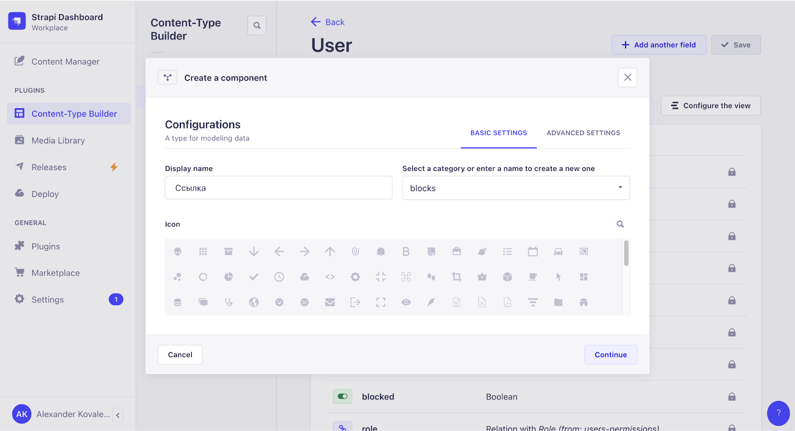795x431 pixels.
Task: Choose the paint brush icon
Action: [482, 252]
